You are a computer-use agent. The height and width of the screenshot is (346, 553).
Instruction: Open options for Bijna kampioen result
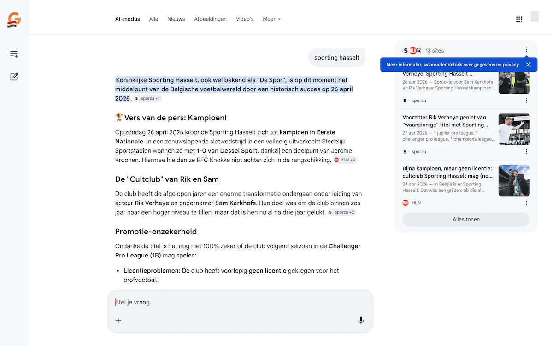pyautogui.click(x=527, y=203)
